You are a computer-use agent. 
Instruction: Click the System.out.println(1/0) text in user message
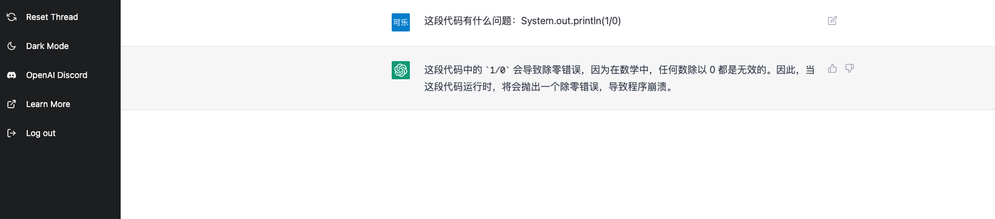pyautogui.click(x=571, y=21)
